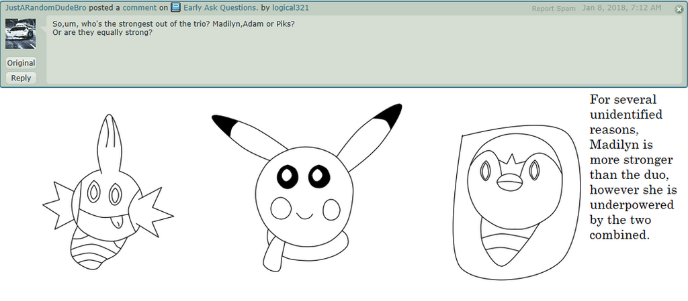688x301 pixels.
Task: Click the 'Original' button
Action: click(21, 63)
